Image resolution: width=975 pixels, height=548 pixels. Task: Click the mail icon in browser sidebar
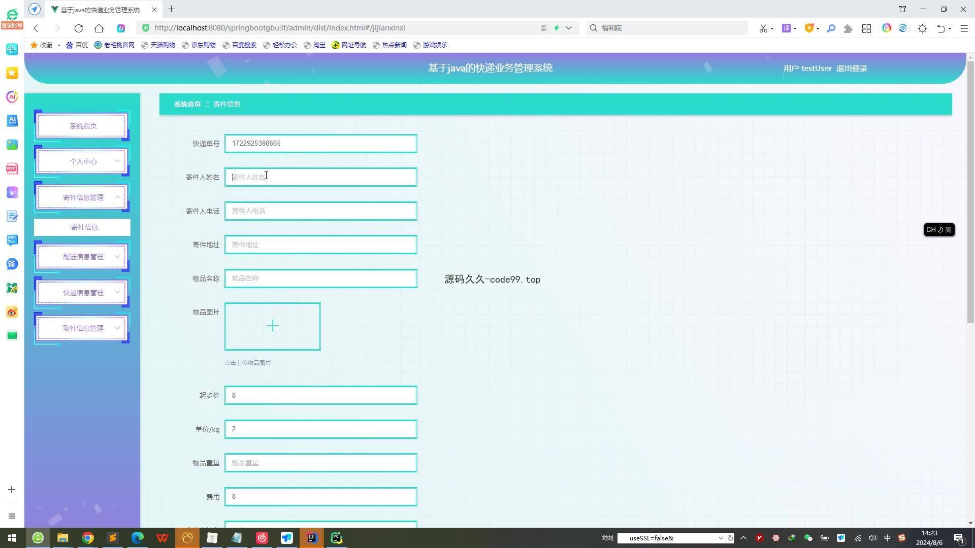pyautogui.click(x=12, y=335)
